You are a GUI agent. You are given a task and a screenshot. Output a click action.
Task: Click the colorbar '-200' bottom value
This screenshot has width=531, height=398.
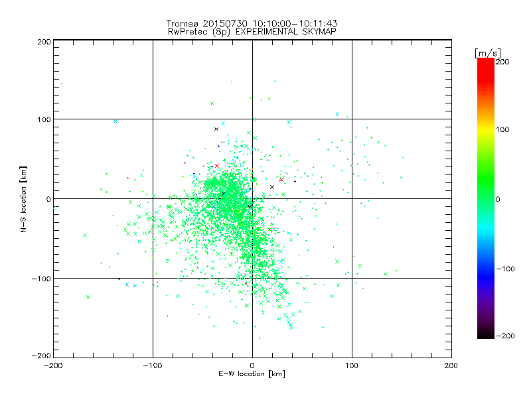pyautogui.click(x=505, y=336)
